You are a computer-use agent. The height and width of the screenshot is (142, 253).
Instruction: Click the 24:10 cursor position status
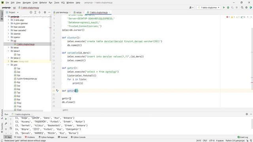198,140
